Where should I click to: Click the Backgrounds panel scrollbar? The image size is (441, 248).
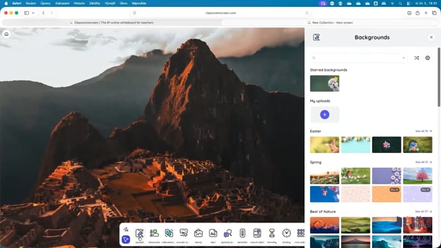point(439,77)
